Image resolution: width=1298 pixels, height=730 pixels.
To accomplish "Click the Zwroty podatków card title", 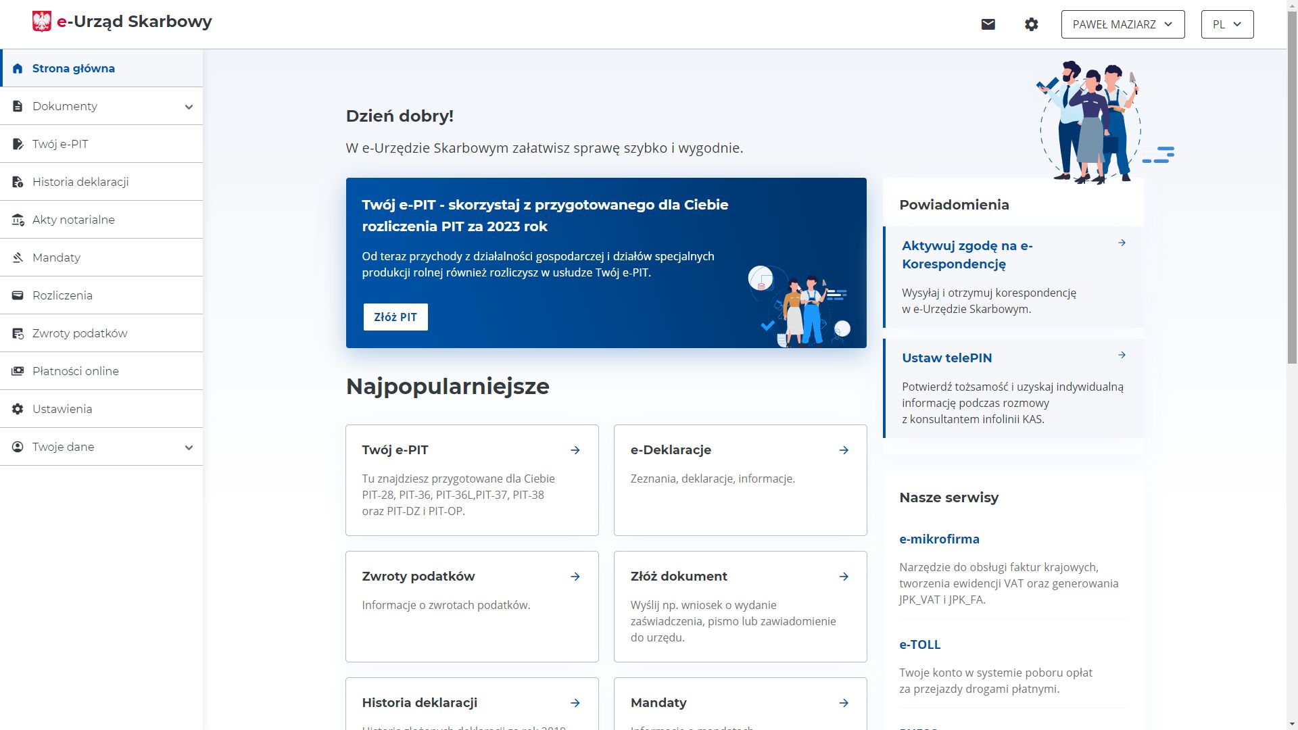I will pos(418,577).
